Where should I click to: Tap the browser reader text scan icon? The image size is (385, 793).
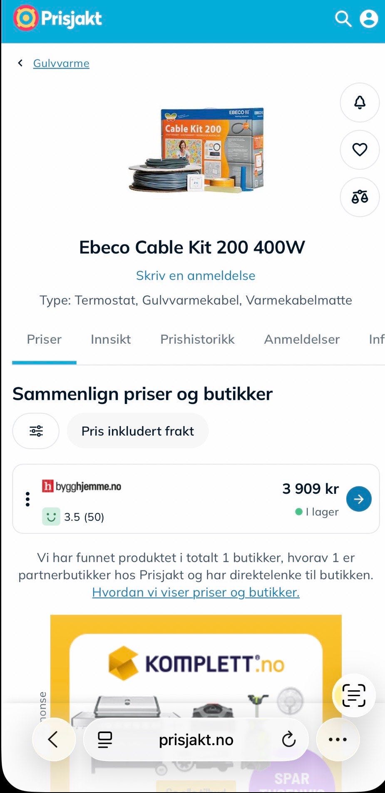tap(354, 695)
